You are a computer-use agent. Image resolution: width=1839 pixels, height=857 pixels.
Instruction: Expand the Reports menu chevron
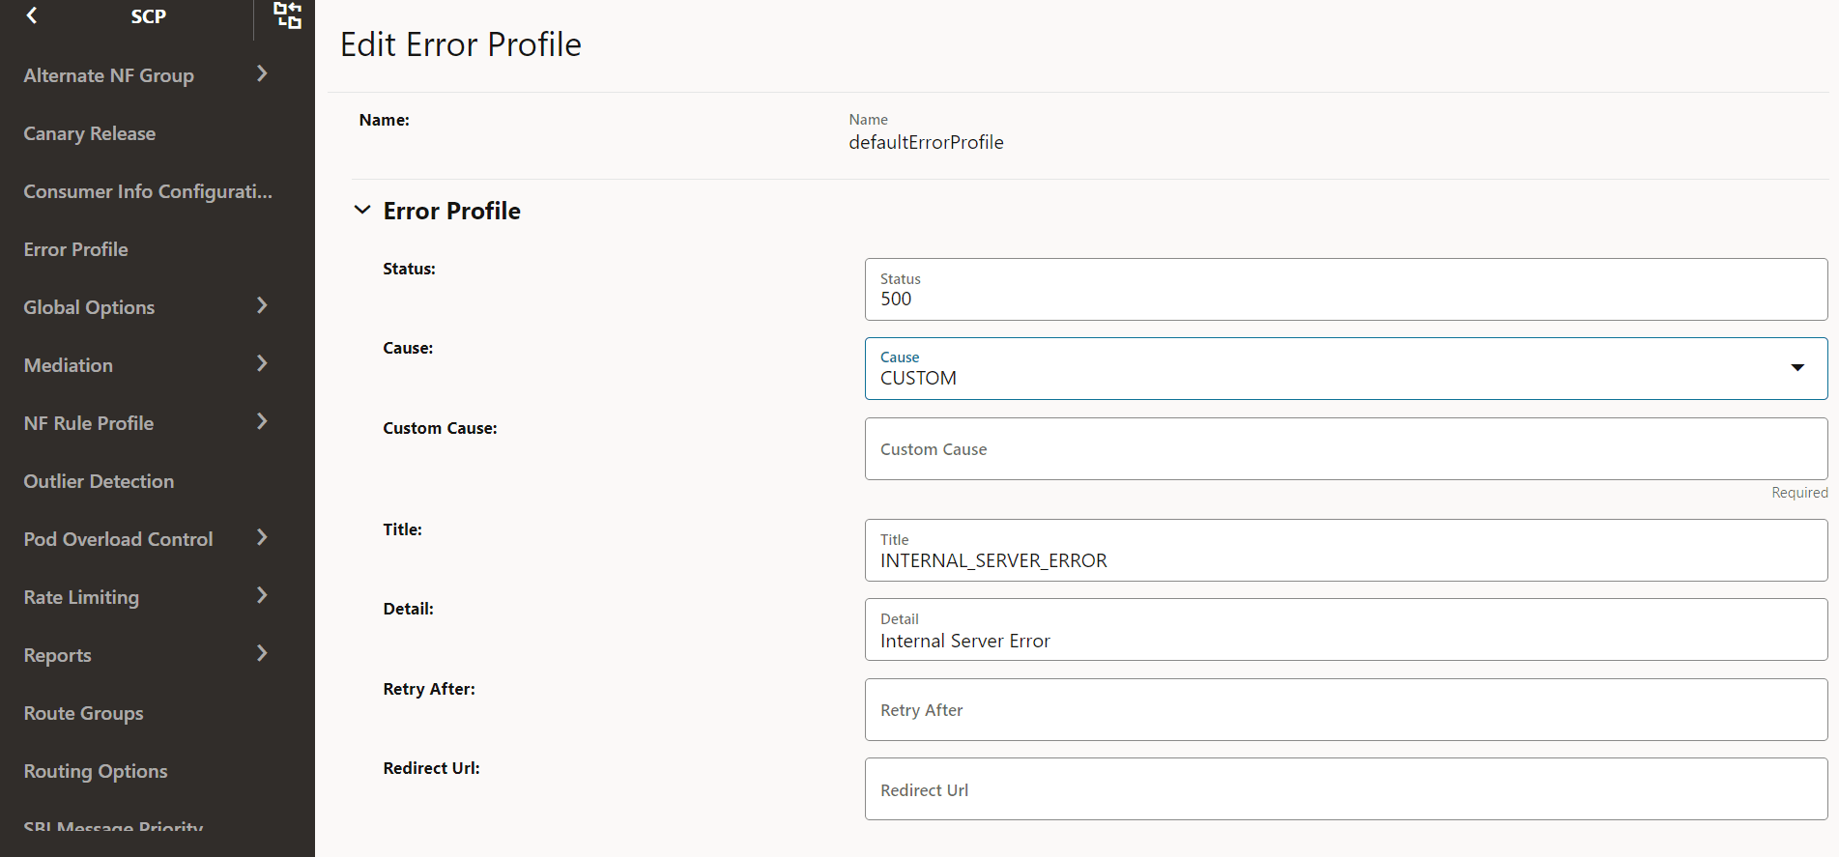262,654
